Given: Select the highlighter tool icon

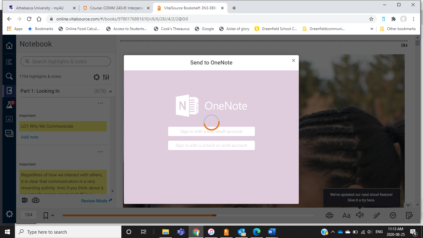Looking at the screenshot, I should (377, 215).
